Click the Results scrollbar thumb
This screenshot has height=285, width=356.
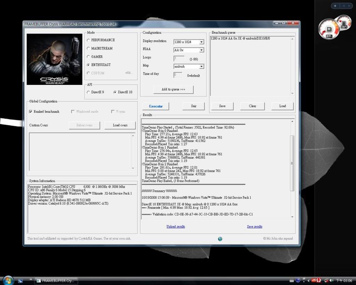(292, 163)
